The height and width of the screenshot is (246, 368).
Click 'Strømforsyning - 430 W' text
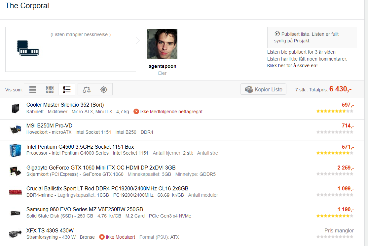point(51,237)
